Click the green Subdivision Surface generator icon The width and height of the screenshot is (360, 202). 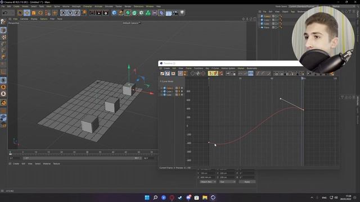(128, 13)
